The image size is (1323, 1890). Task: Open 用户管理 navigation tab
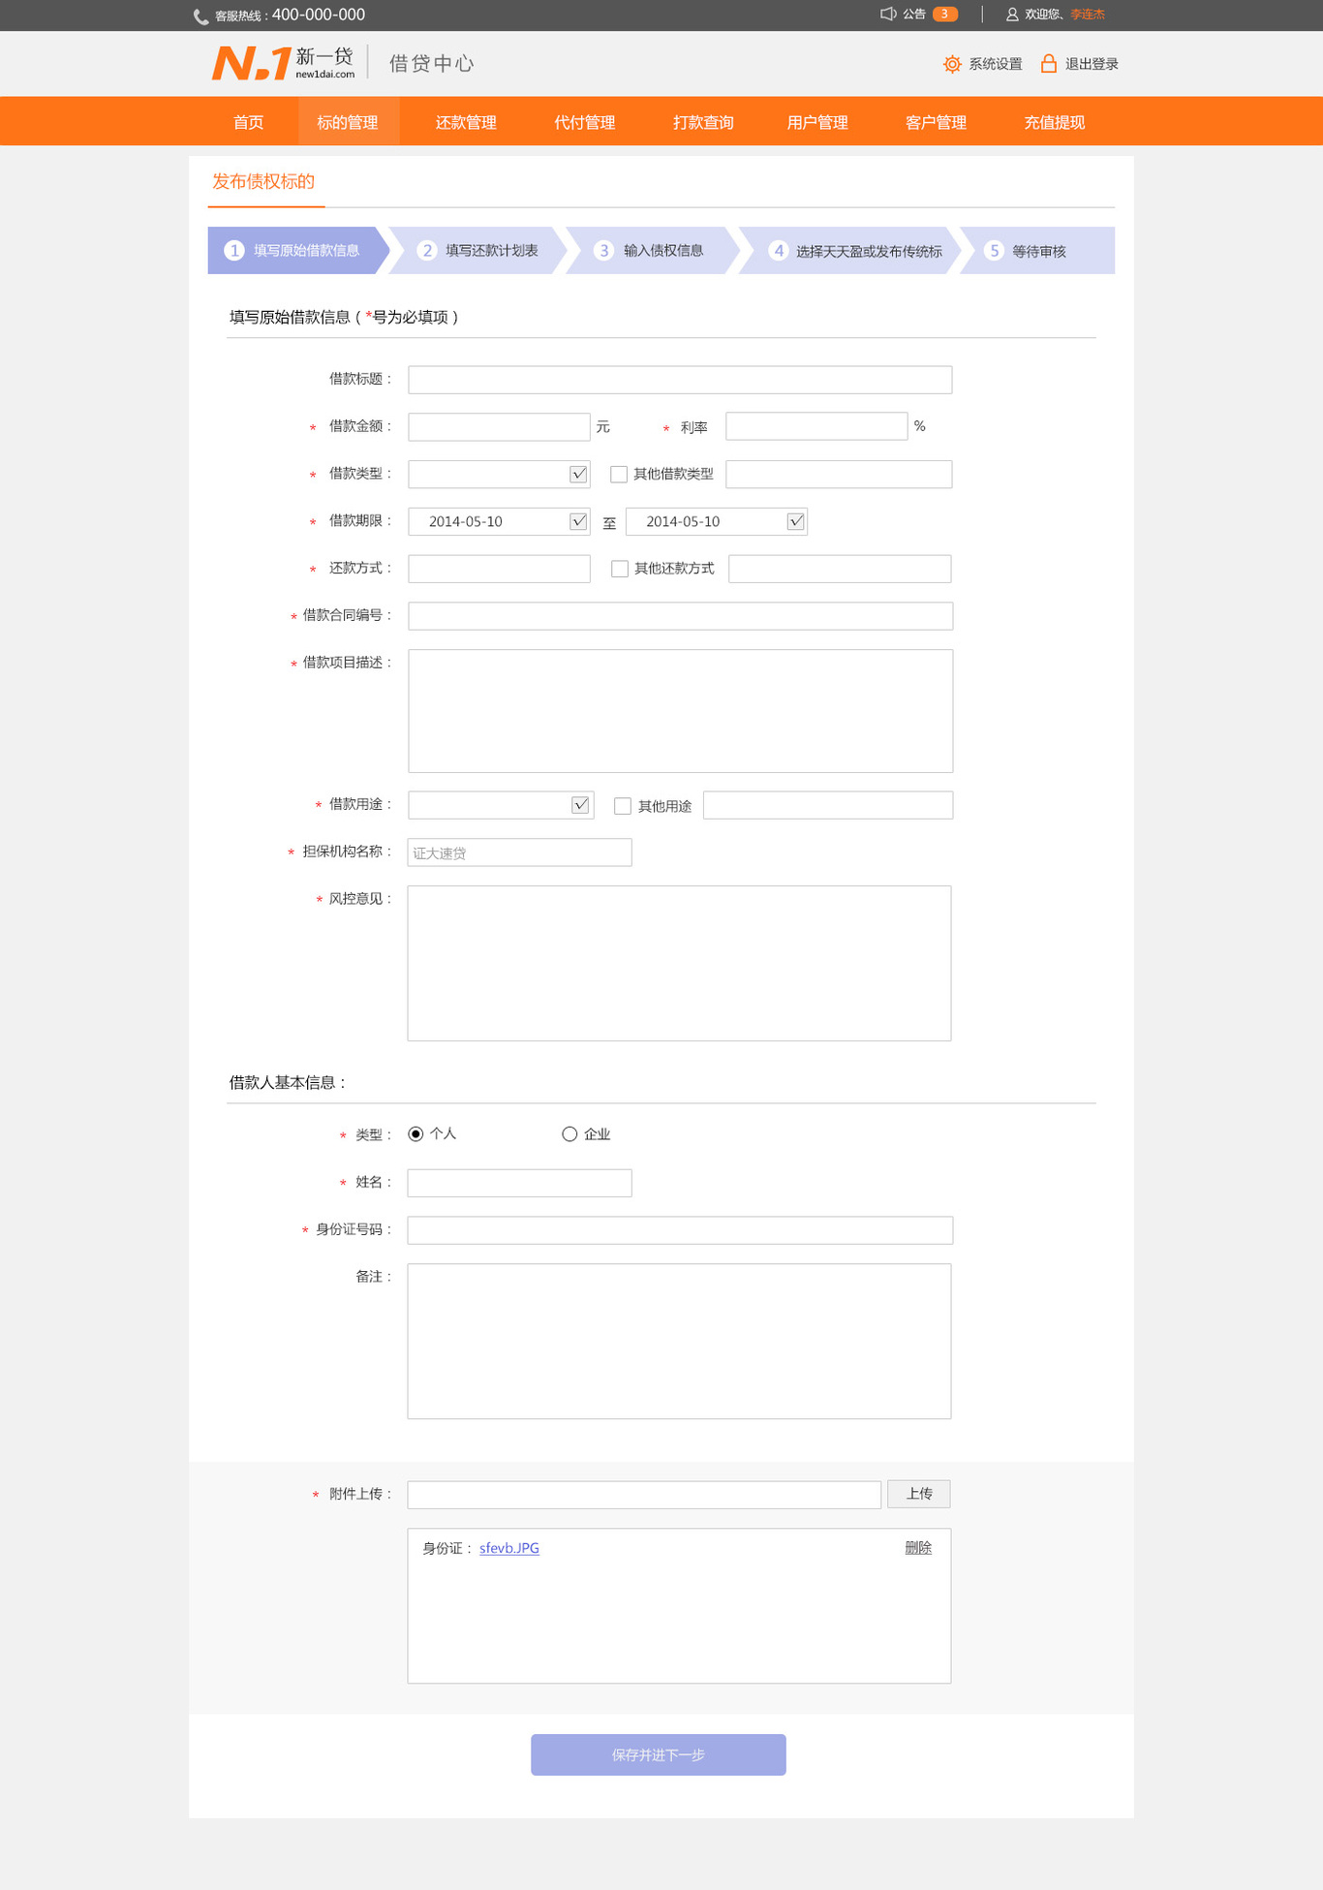(x=817, y=122)
